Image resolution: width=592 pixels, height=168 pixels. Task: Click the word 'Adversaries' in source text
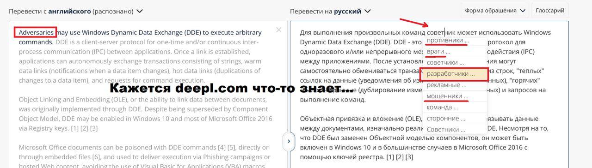point(36,32)
